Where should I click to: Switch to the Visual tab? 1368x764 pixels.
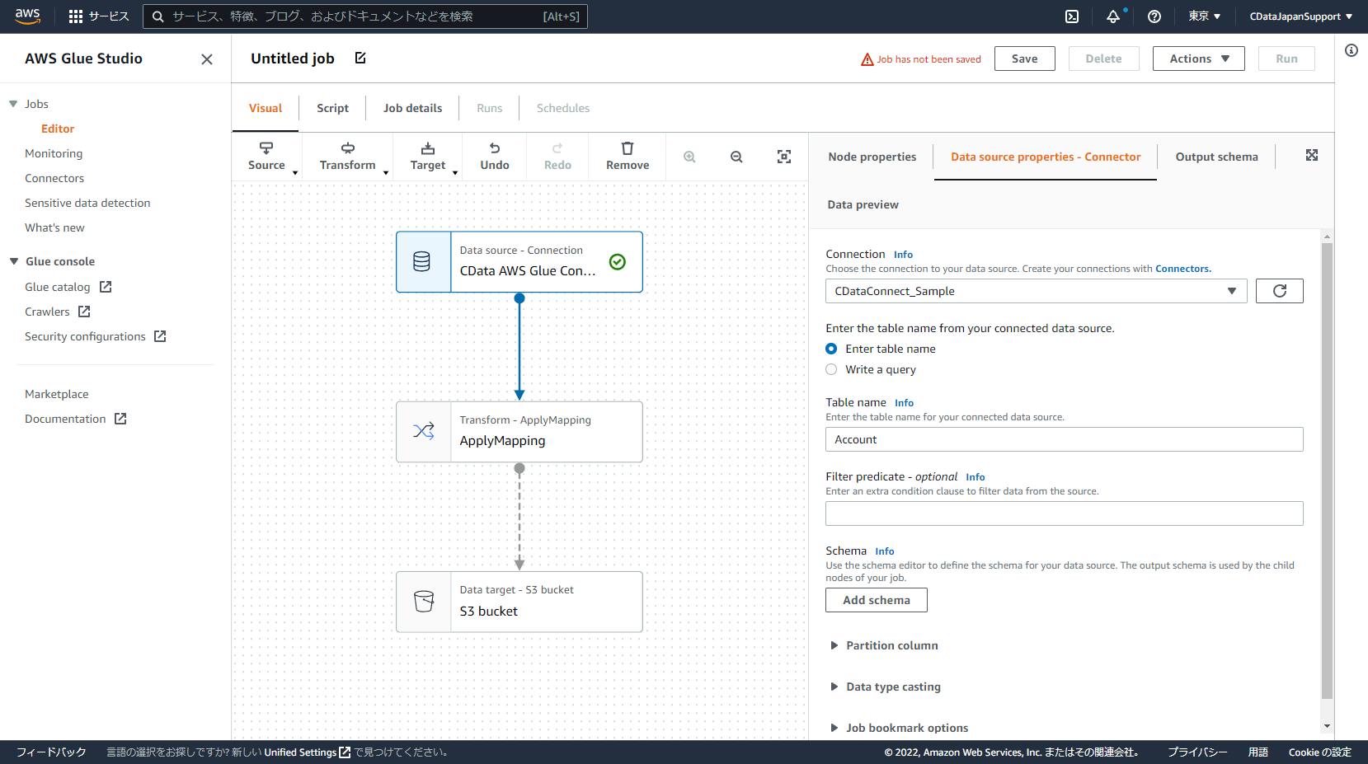[266, 108]
